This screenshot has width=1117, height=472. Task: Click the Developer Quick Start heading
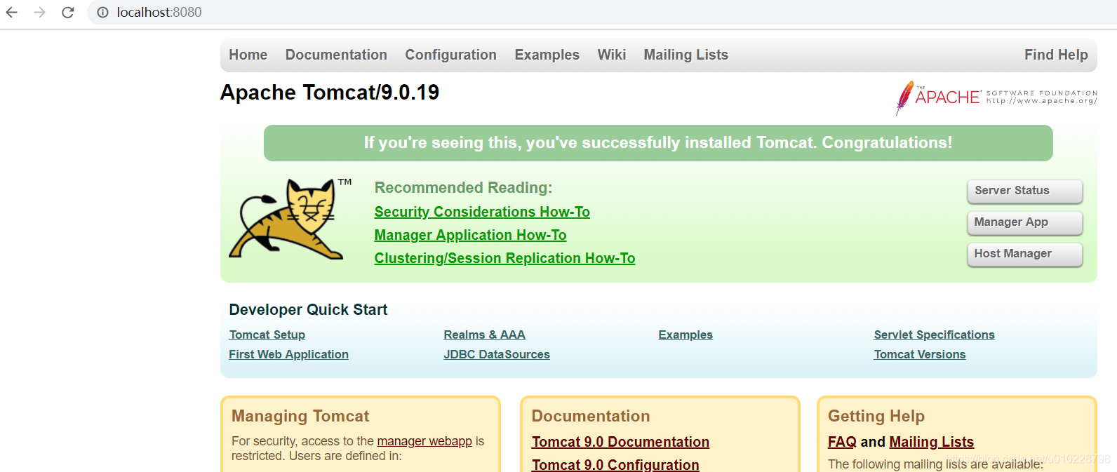308,309
